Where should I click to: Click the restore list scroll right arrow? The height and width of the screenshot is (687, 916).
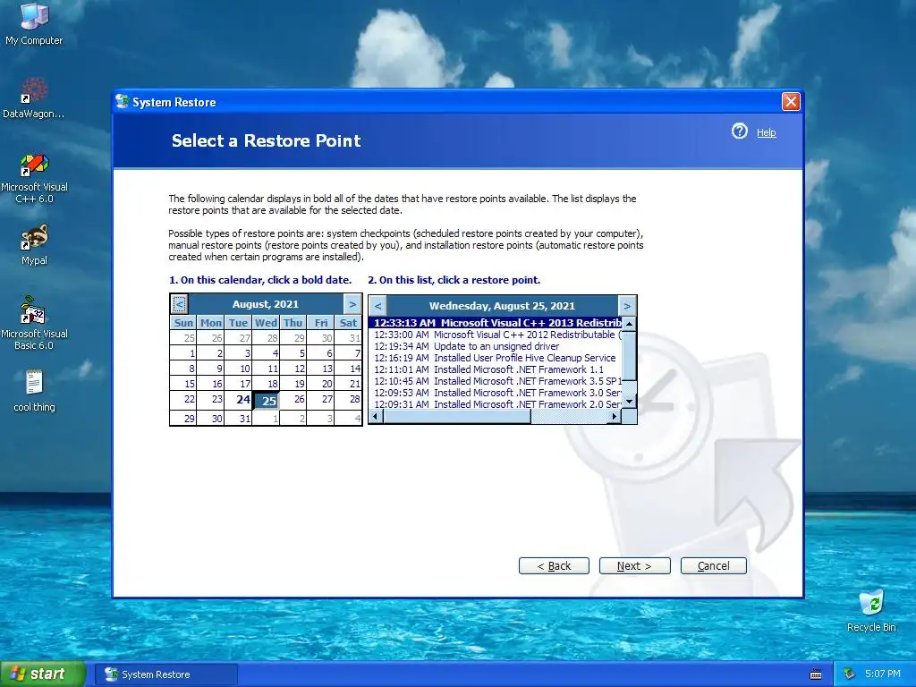614,416
